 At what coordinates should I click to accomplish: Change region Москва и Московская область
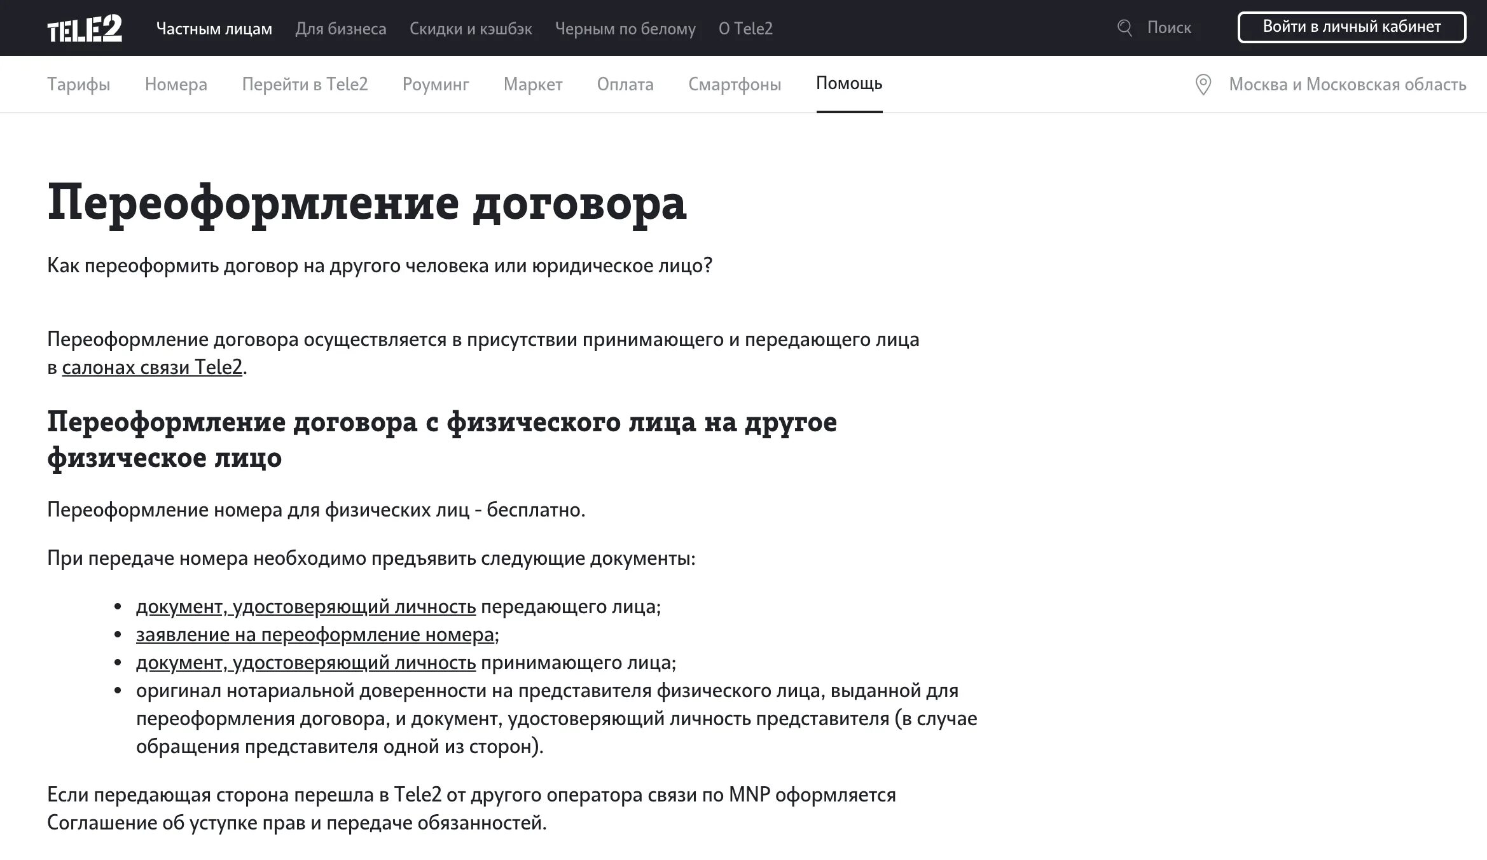[x=1347, y=84]
